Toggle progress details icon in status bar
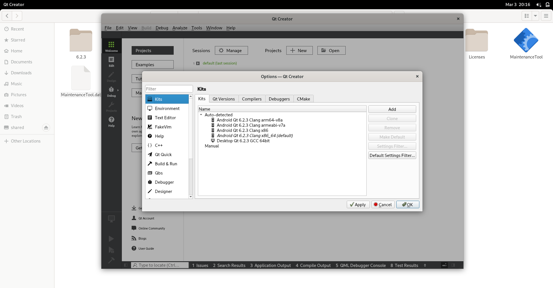Viewport: 553px width, 288px height. coord(444,265)
